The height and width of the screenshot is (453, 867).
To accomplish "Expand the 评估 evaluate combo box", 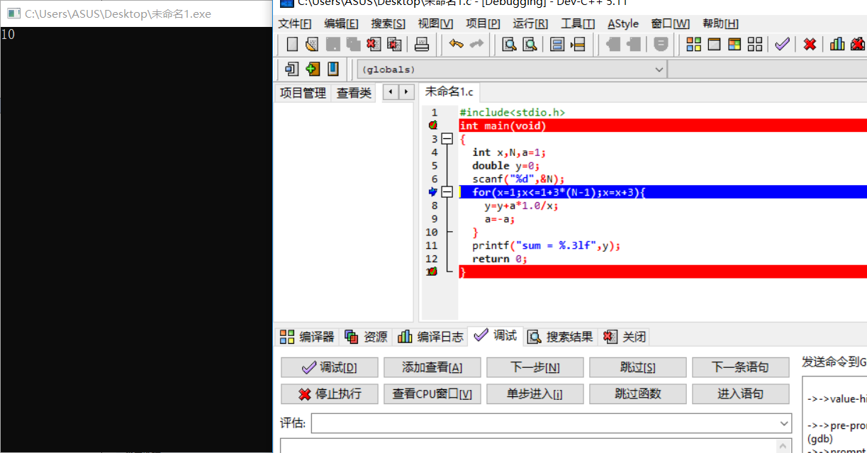I will point(784,423).
